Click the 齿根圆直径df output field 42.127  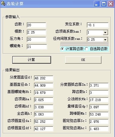pos(44,129)
